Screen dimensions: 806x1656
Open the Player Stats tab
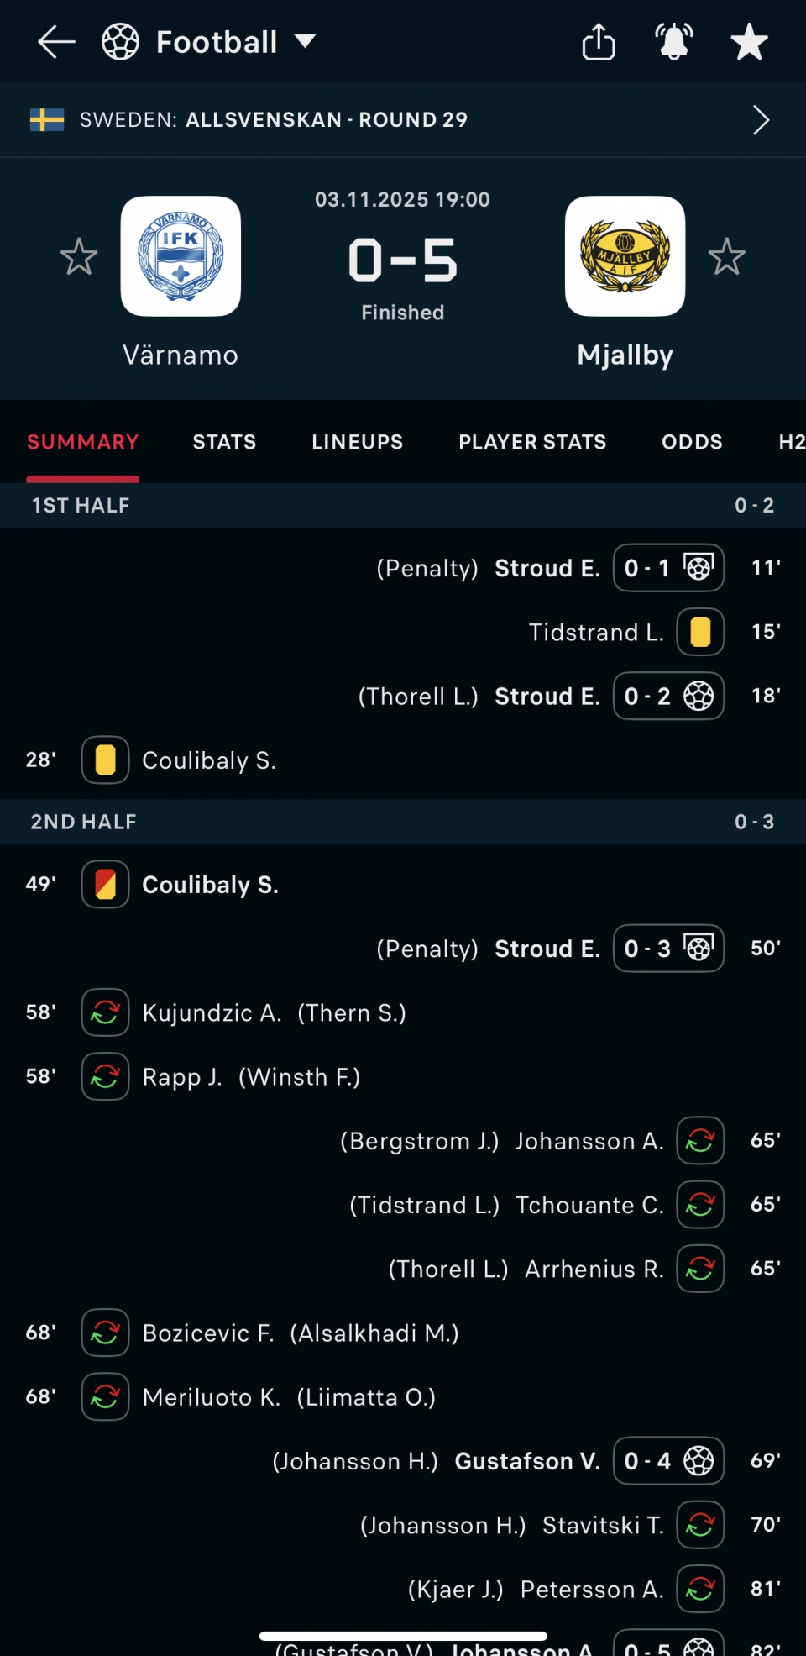click(x=532, y=442)
